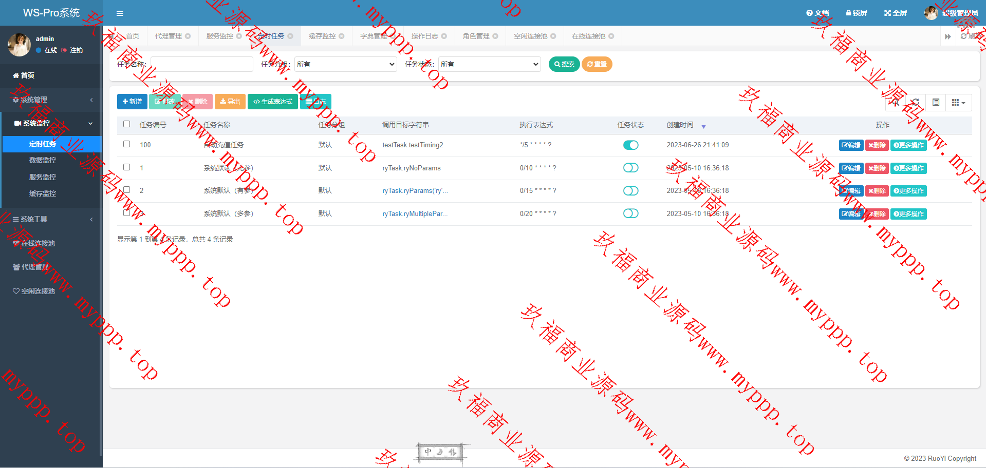Screen dimensions: 986x468
Task: Click into the 任务名称 search field
Action: tap(201, 64)
